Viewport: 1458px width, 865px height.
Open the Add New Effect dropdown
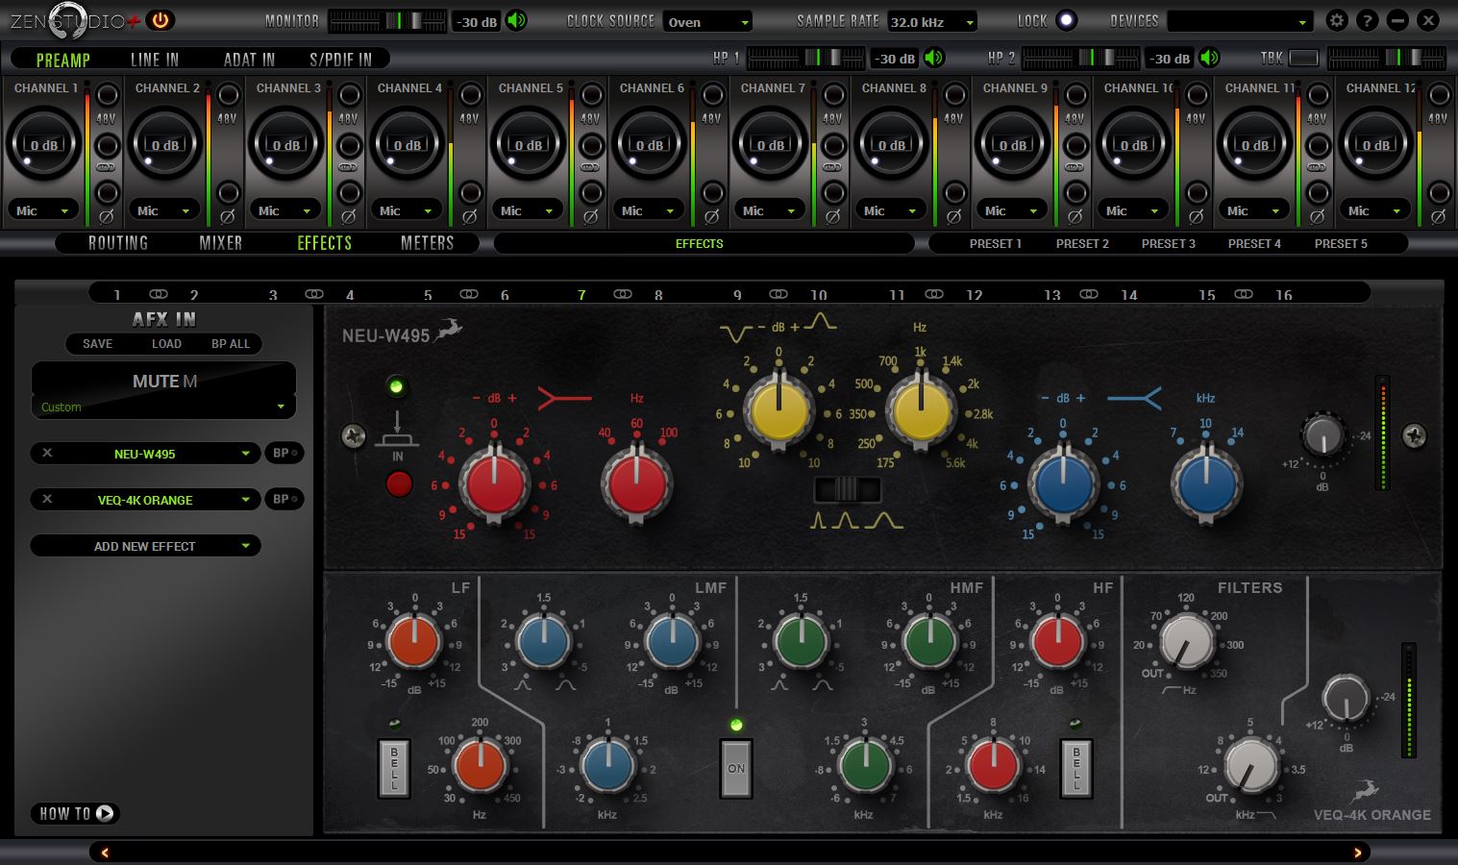click(x=145, y=546)
